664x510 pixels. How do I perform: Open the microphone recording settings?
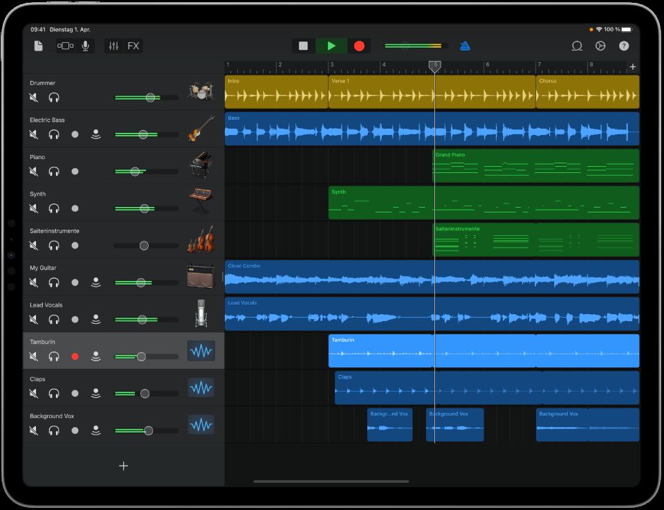point(85,46)
